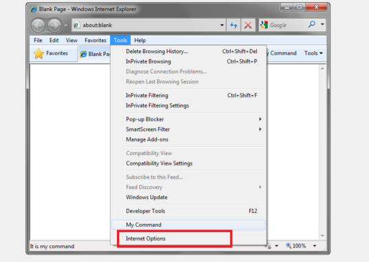Click the 100% zoom level button
Viewport: 369px width, 262px height.
click(x=296, y=246)
